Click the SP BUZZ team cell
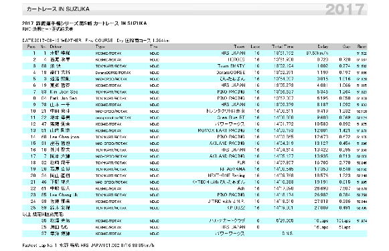389x251 pixels. coord(236,208)
